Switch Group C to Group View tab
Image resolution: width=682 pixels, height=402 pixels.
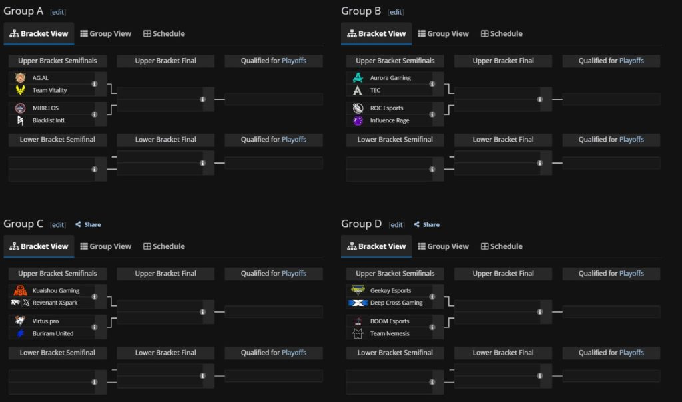[106, 246]
